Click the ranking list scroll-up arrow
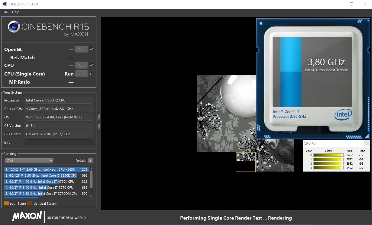This screenshot has width=372, height=225. tap(91, 168)
